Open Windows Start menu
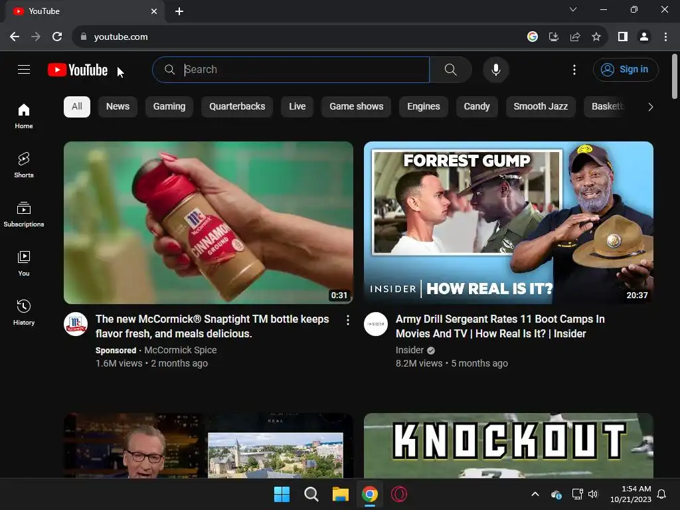Image resolution: width=680 pixels, height=510 pixels. [282, 494]
